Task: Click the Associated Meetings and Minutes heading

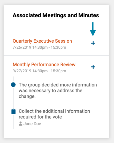Action: [x=56, y=15]
